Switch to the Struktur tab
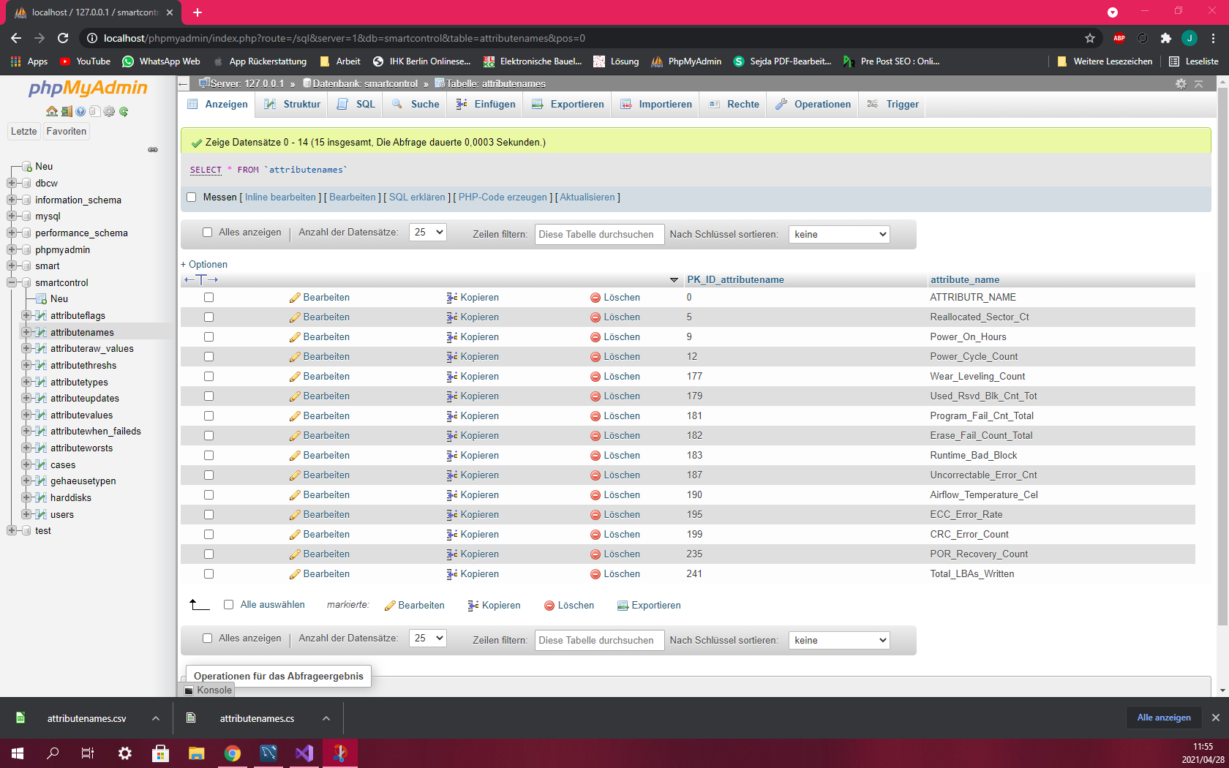This screenshot has height=768, width=1229. click(292, 105)
